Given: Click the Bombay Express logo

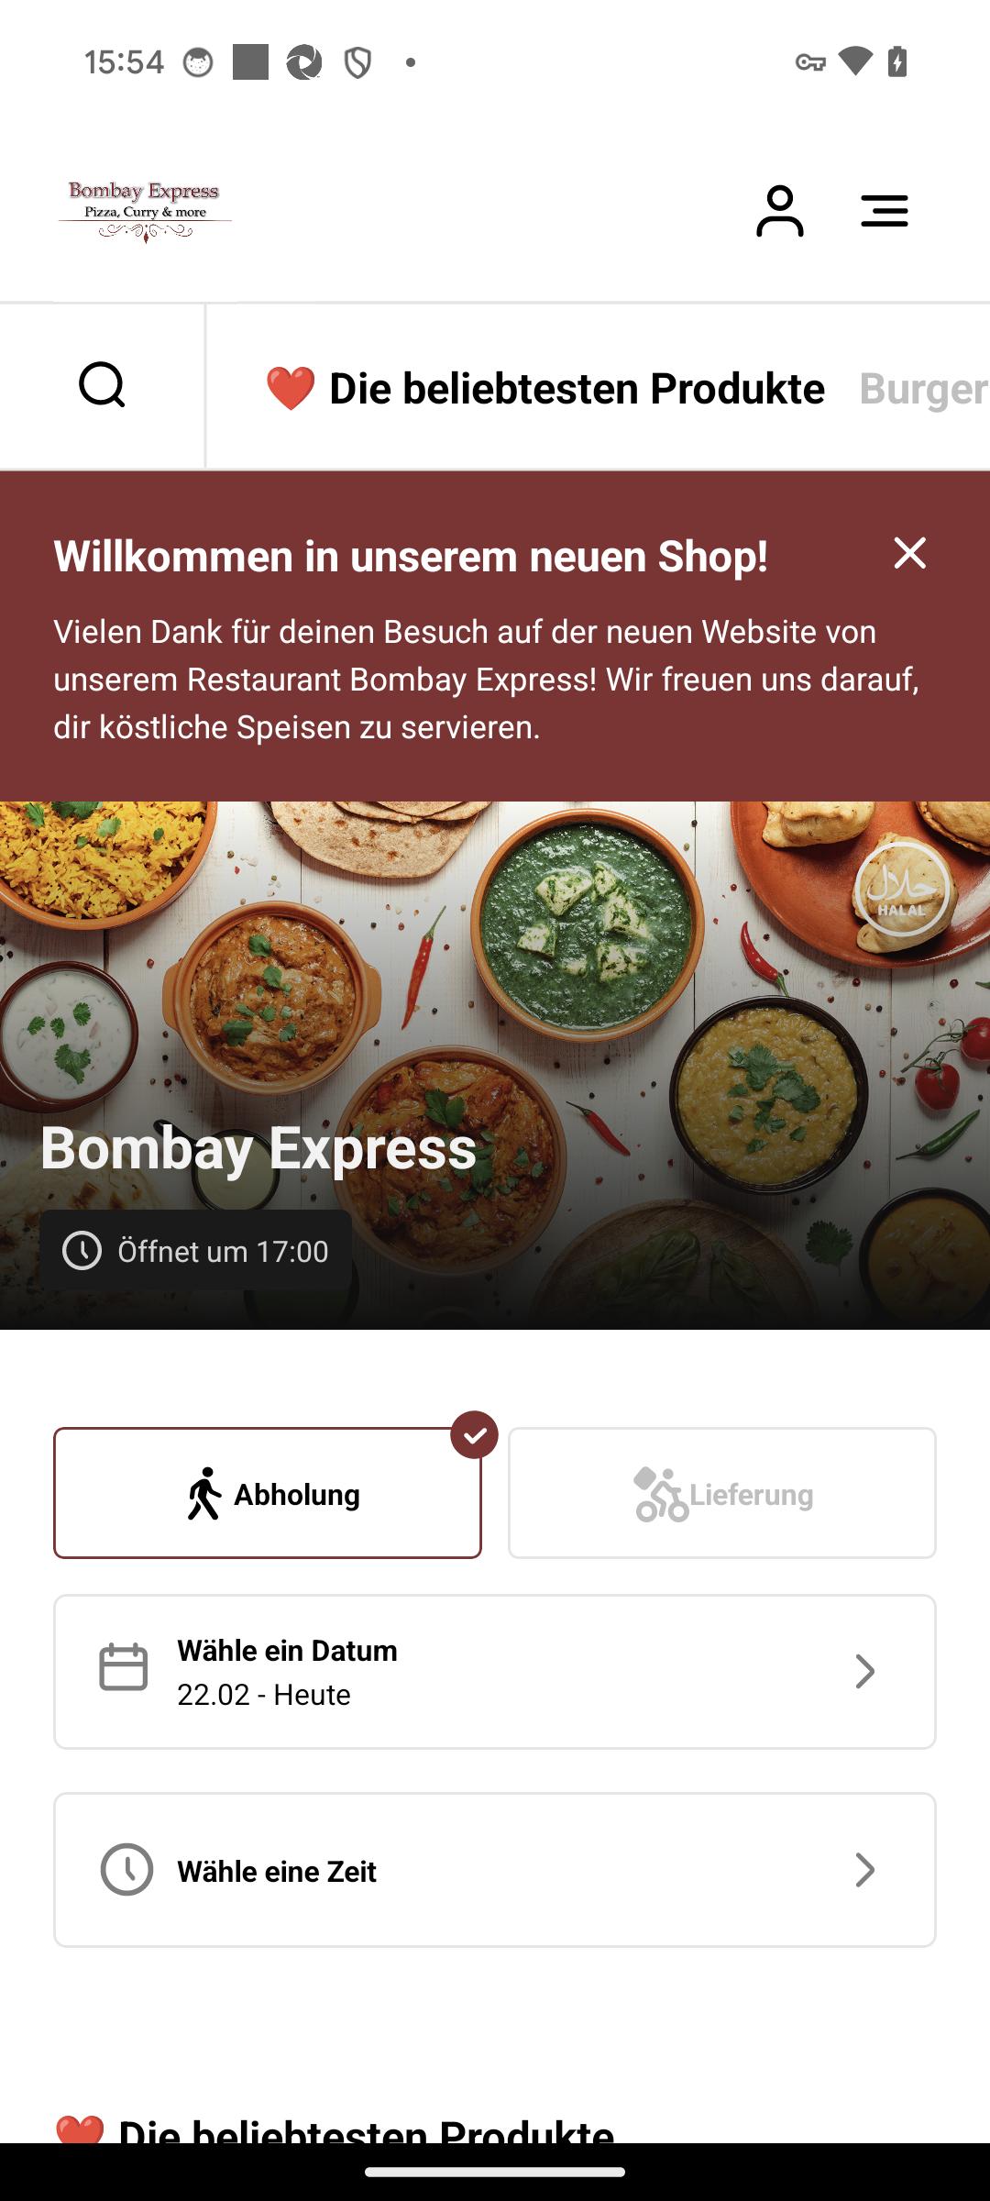Looking at the screenshot, I should [145, 211].
